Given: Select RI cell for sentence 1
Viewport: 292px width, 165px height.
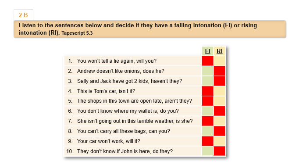Looking at the screenshot, I should pos(220,61).
